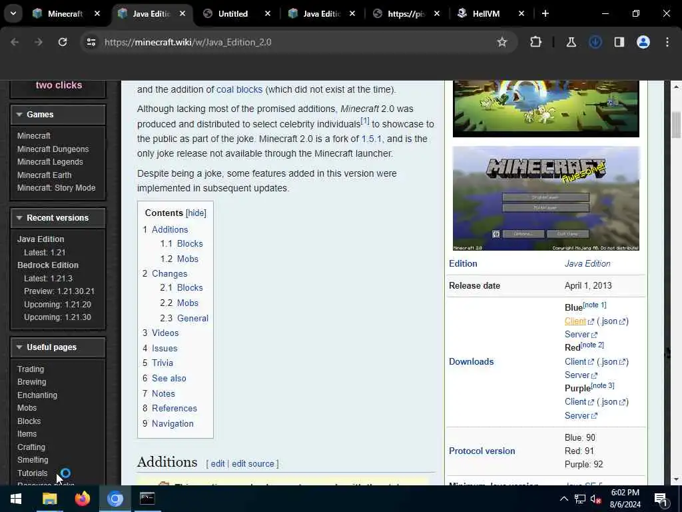Bookmark this page with the star icon
682x512 pixels.
point(502,42)
